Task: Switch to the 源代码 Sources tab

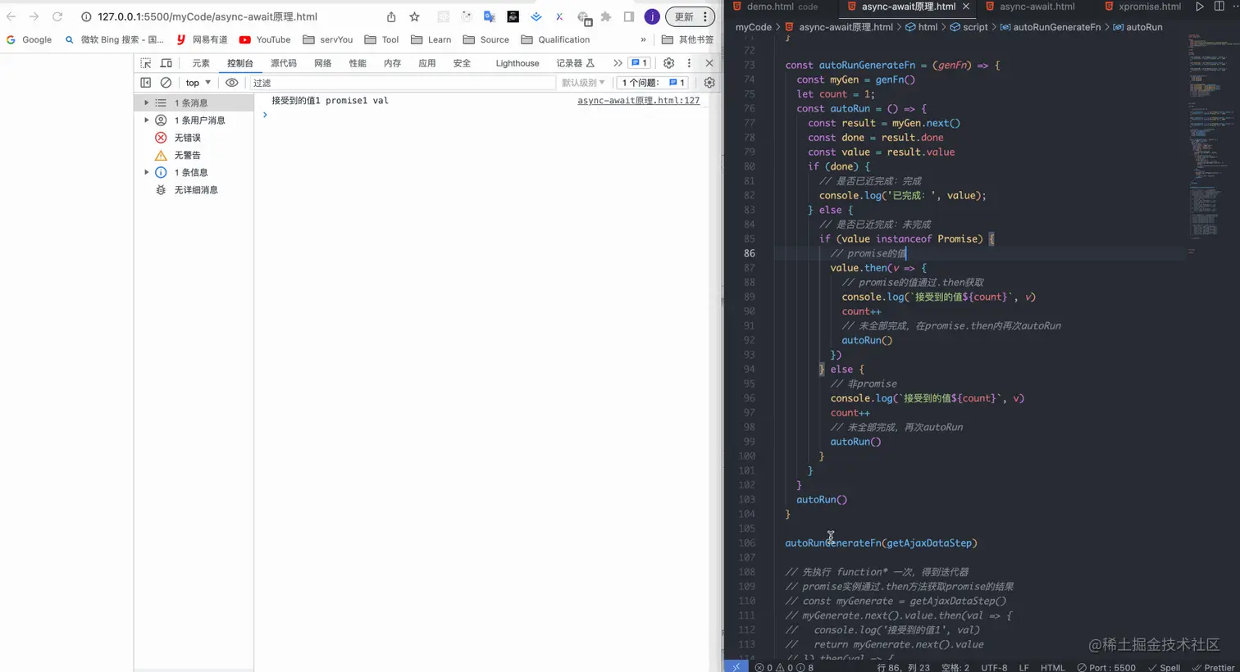Action: point(284,63)
